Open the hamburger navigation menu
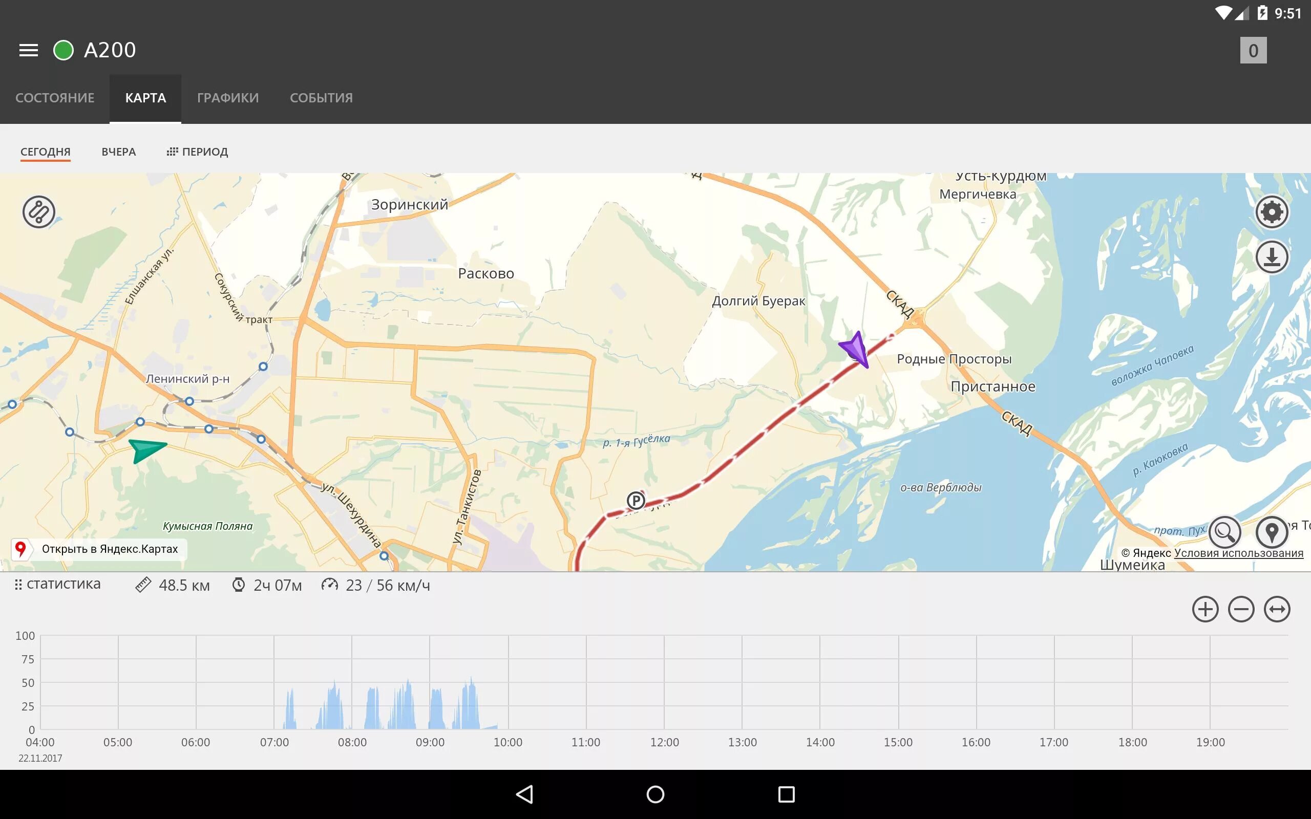 28,50
